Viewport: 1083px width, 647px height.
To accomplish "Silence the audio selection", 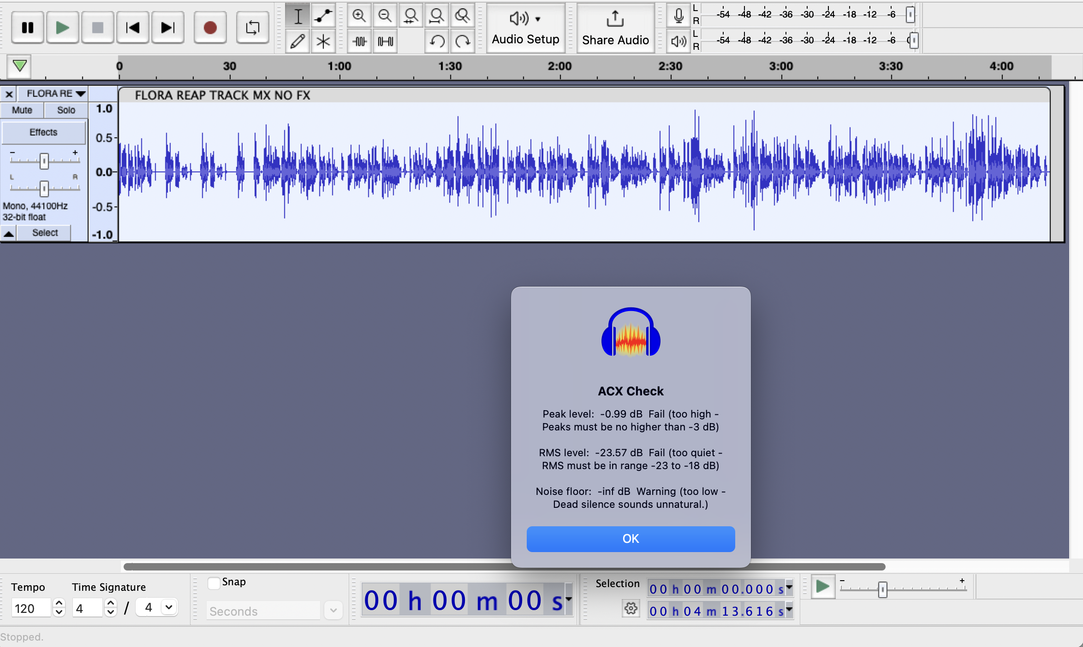I will tap(385, 41).
